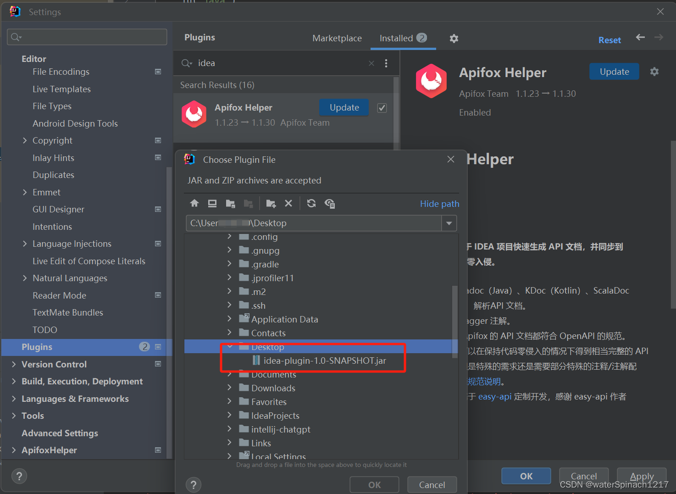Viewport: 676px width, 494px height.
Task: Click the New Folder toolbar icon
Action: (x=271, y=203)
